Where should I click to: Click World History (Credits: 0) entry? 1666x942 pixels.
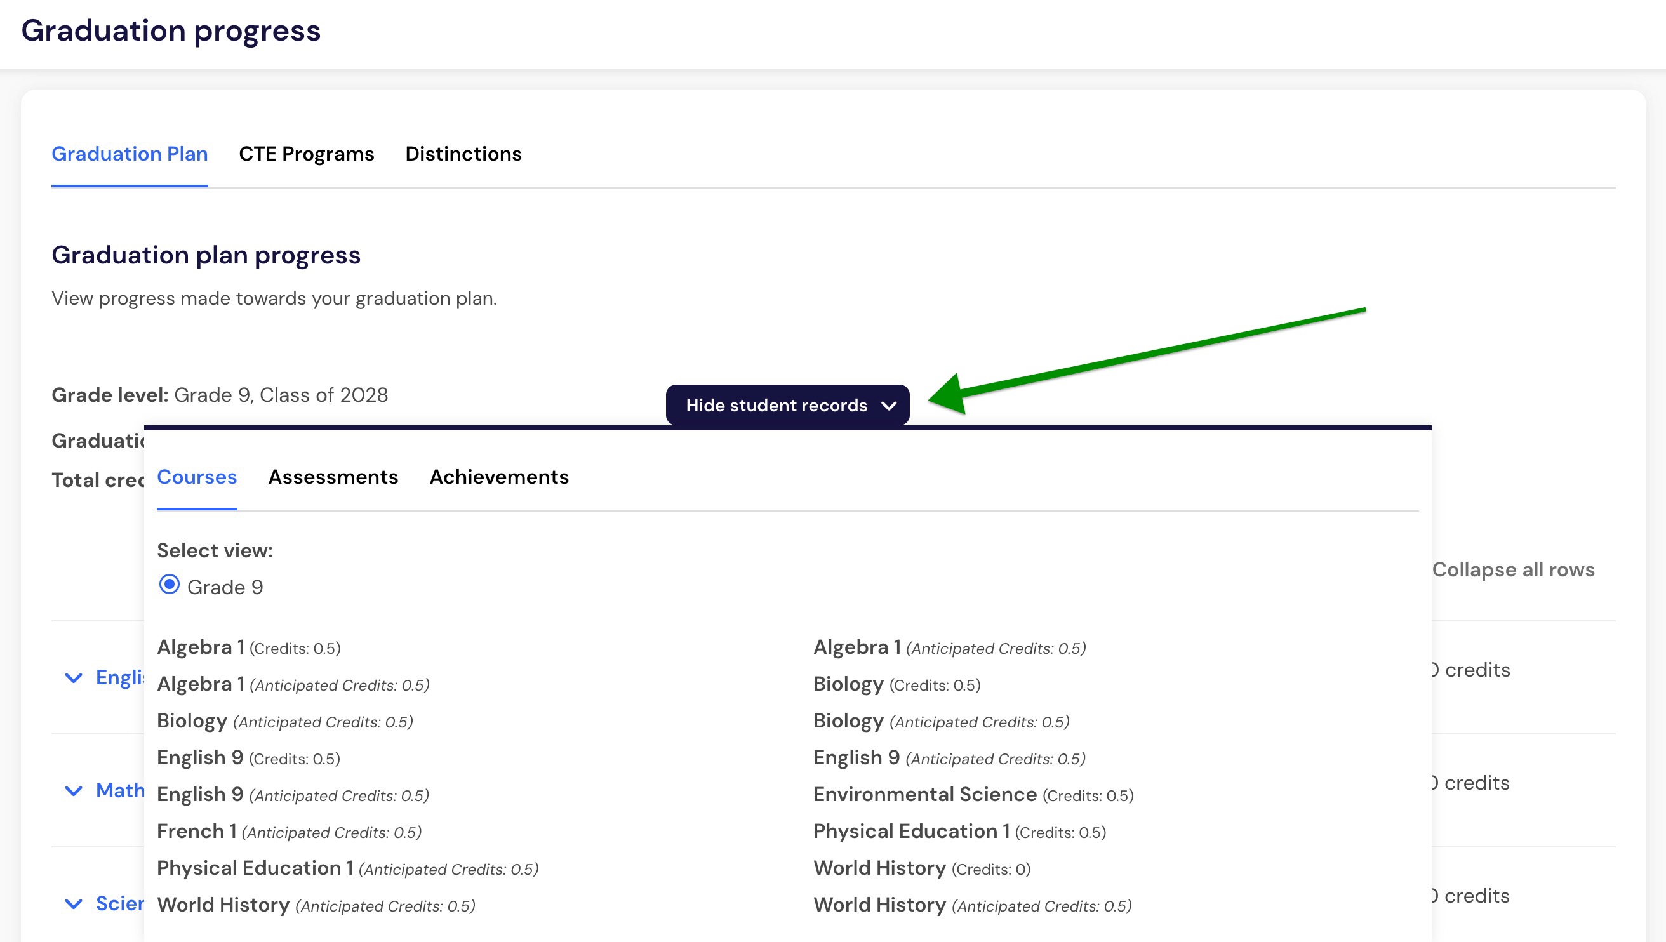point(922,868)
